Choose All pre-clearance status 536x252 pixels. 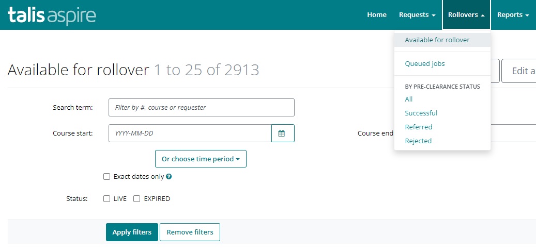tap(409, 99)
